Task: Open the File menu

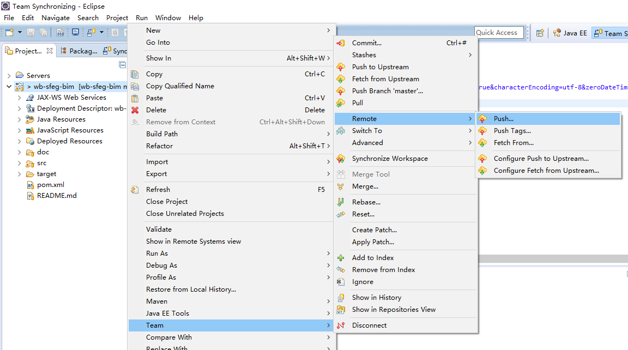Action: [9, 18]
